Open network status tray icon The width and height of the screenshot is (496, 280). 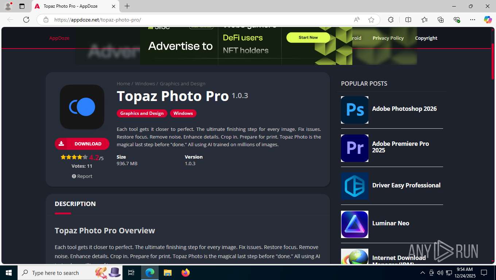coord(449,273)
